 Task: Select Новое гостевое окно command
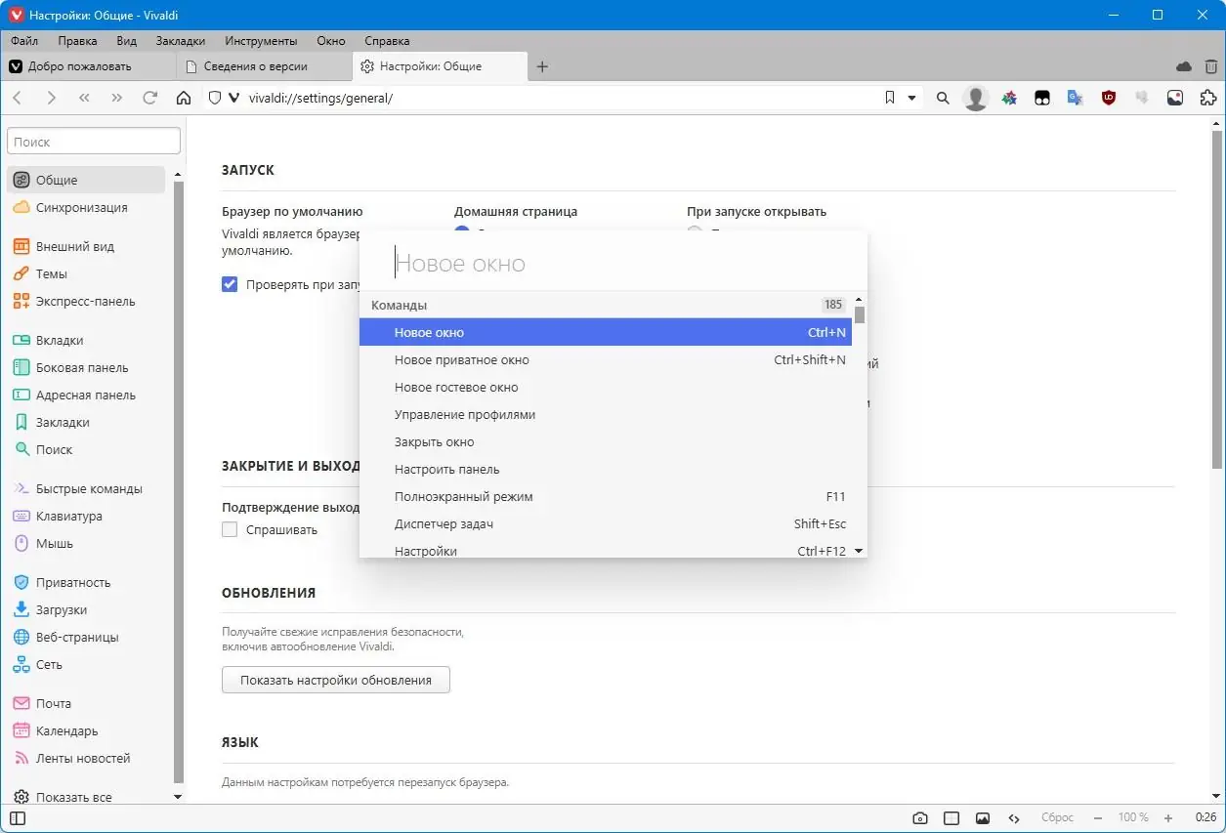[606, 387]
